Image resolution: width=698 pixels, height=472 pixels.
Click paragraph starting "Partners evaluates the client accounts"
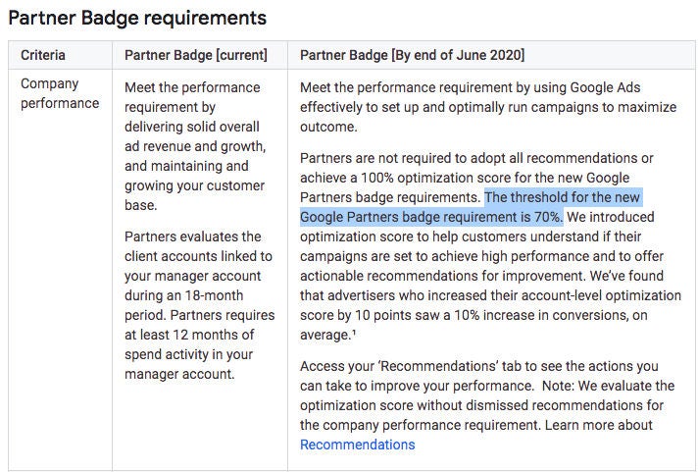[200, 304]
